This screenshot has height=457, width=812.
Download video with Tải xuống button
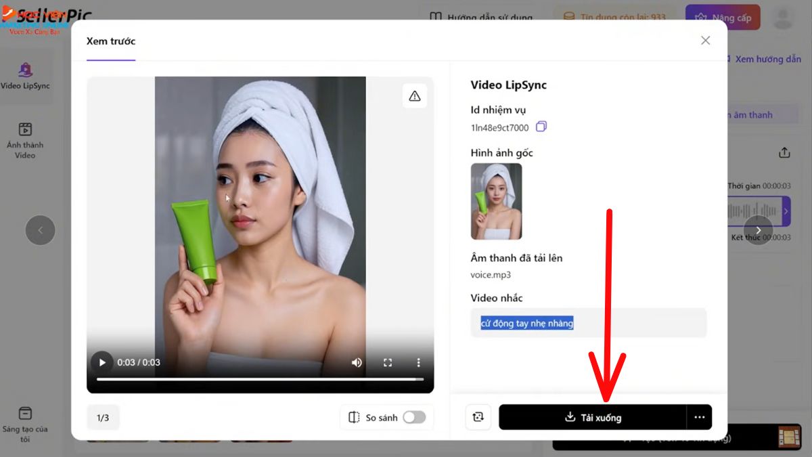tap(593, 418)
